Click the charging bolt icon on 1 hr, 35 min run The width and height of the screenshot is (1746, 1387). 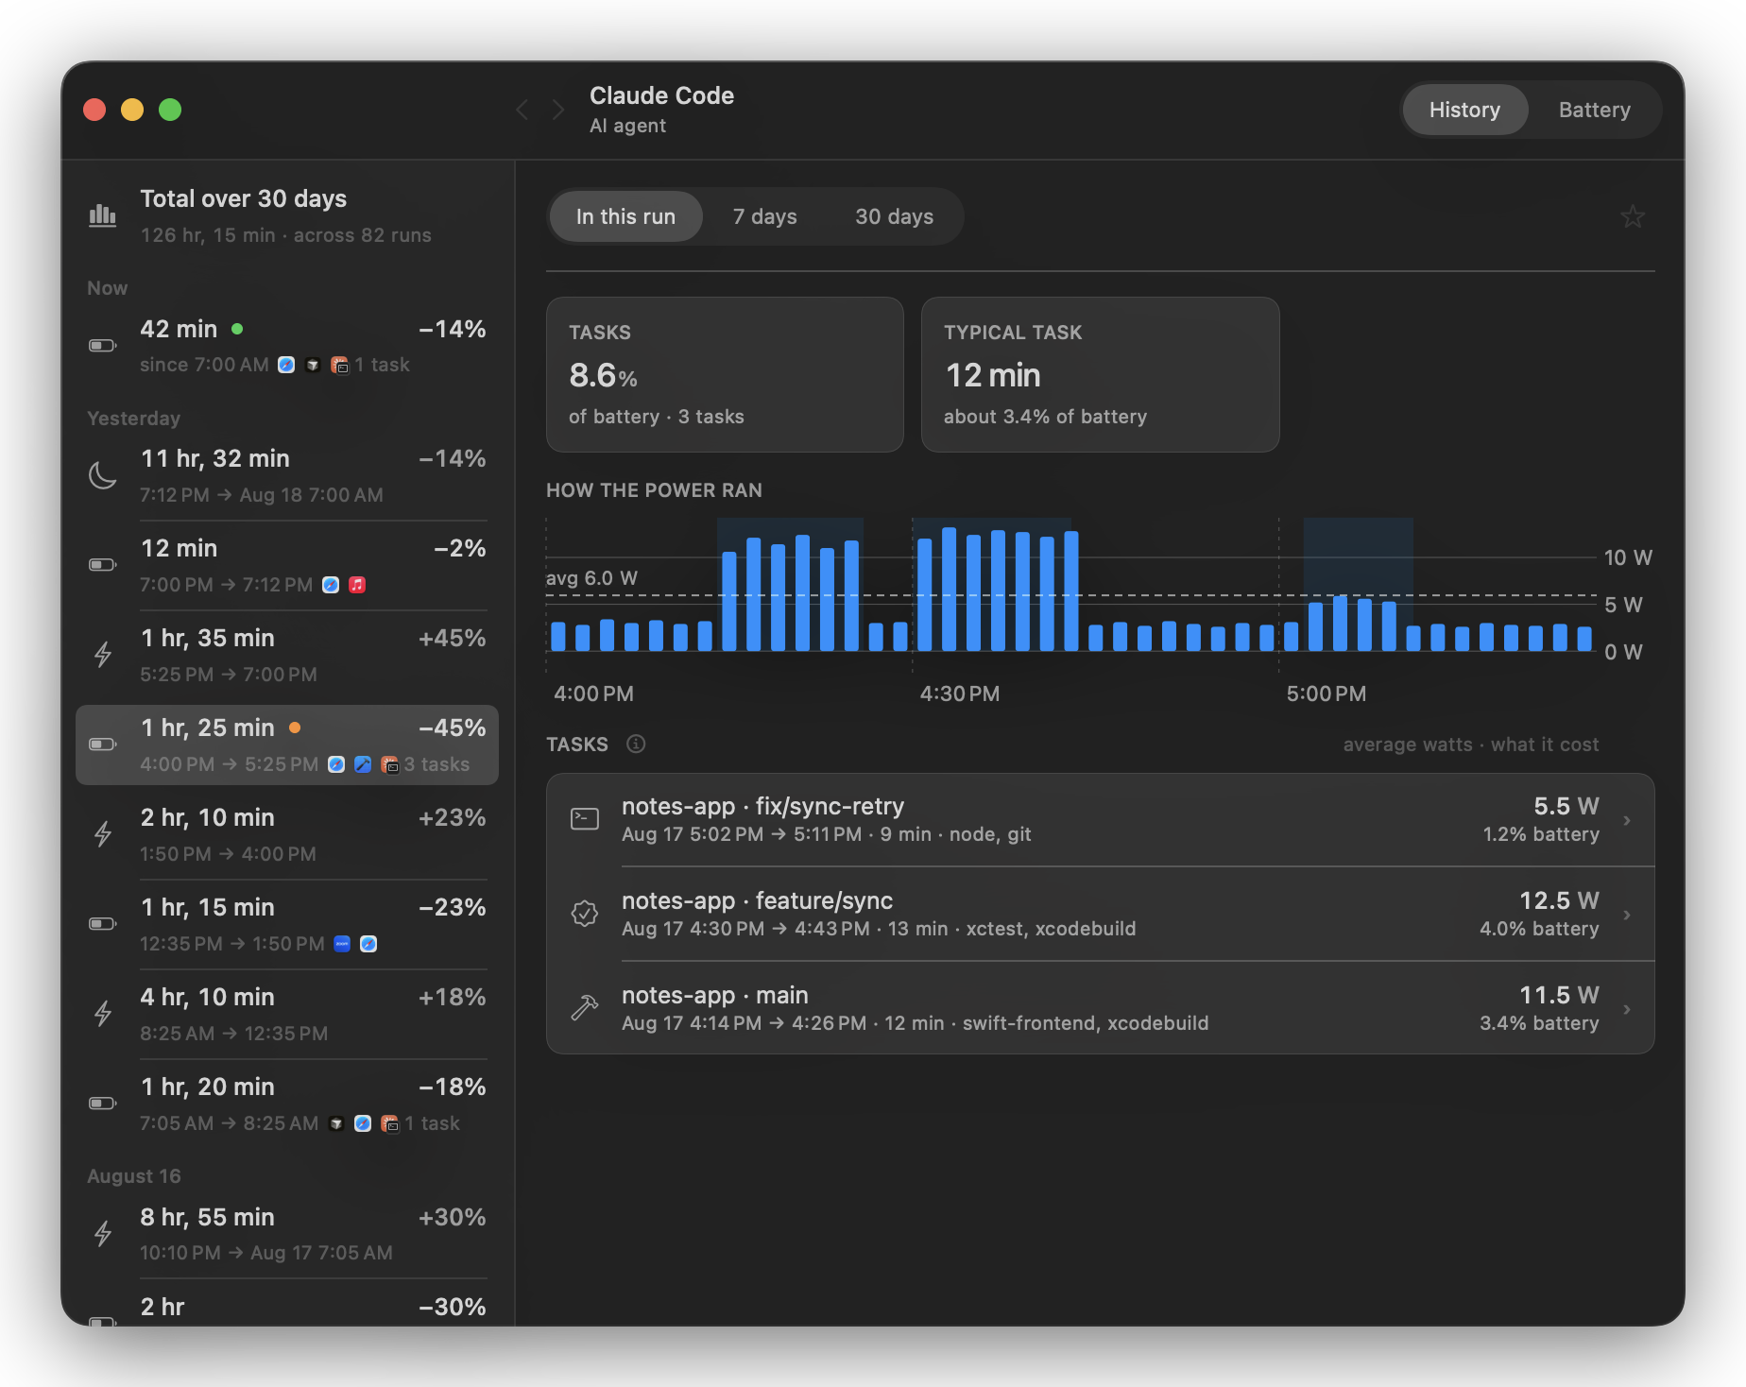(102, 655)
